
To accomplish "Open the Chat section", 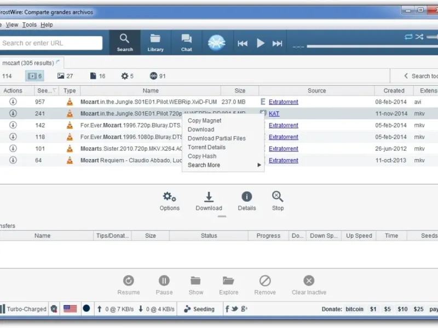I will [x=186, y=43].
